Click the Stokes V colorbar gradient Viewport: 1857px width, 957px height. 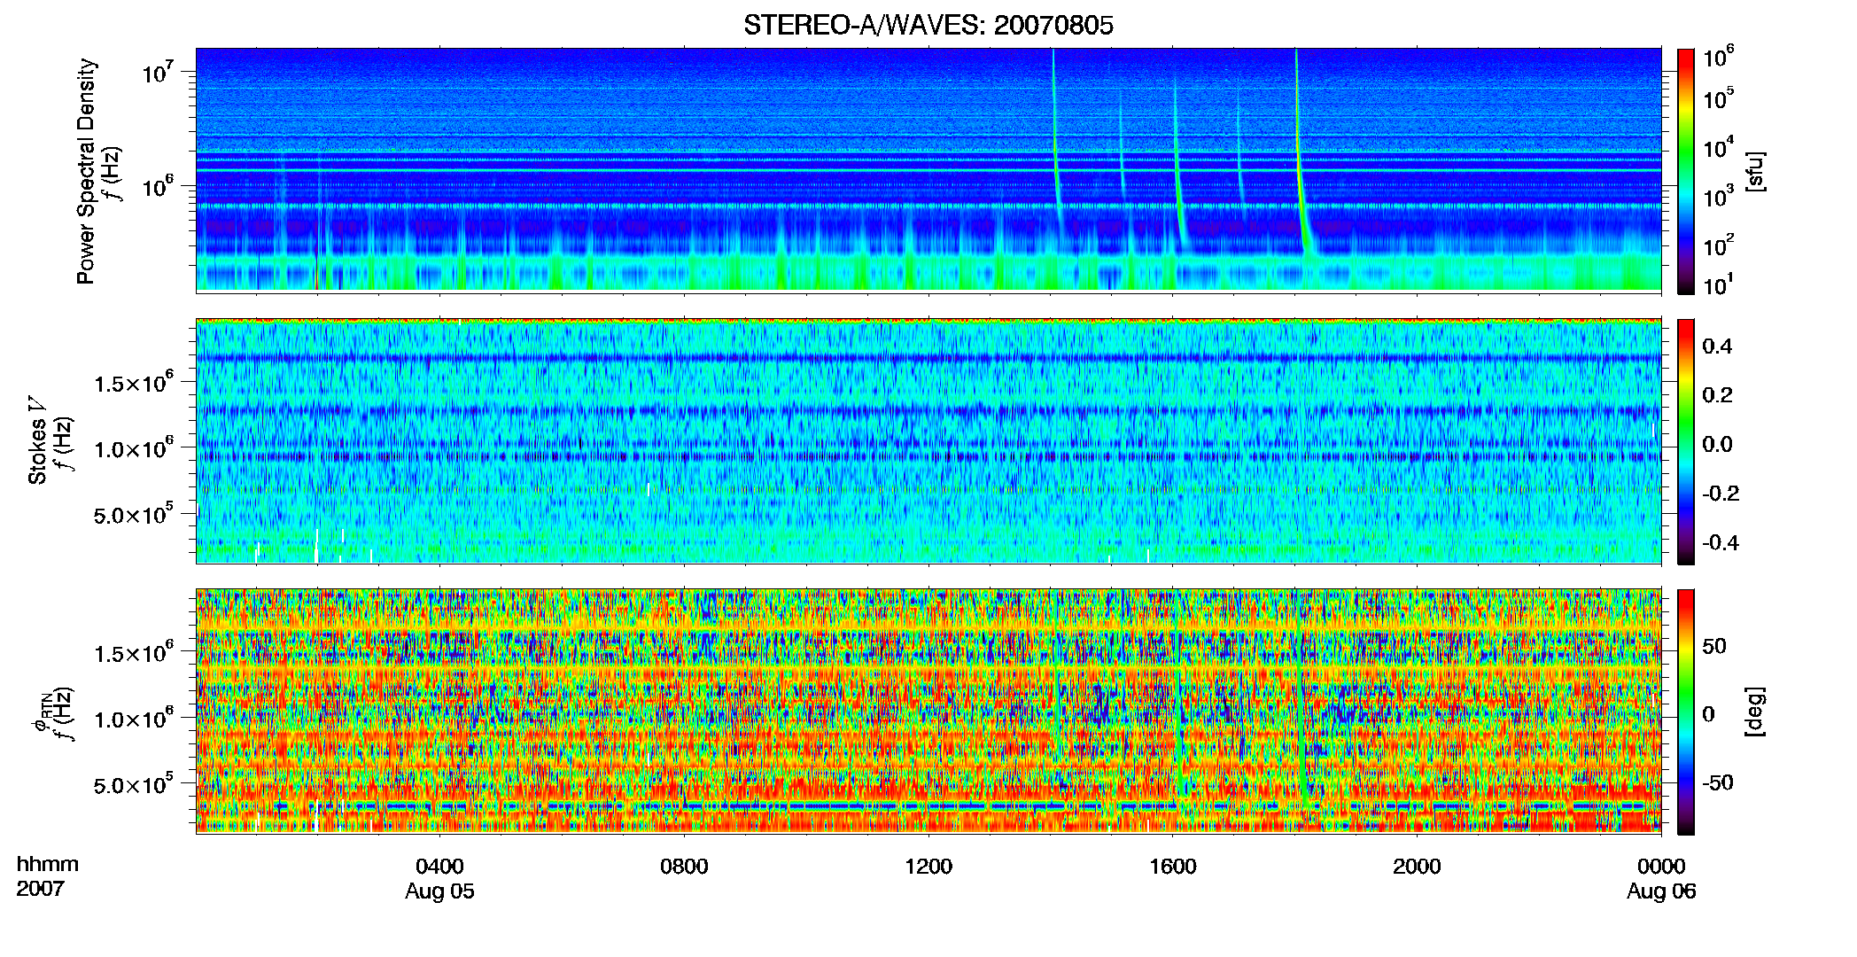(1685, 441)
